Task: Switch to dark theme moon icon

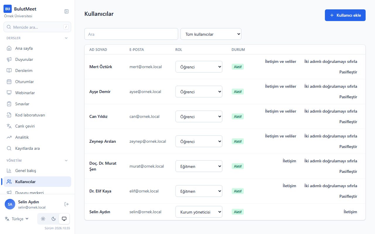Action: click(54, 219)
